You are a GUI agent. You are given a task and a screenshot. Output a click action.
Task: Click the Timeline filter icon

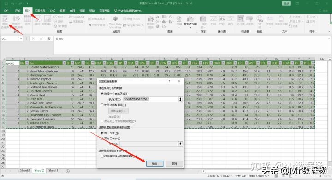tap(249, 21)
